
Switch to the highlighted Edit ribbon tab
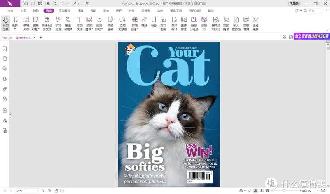point(49,11)
